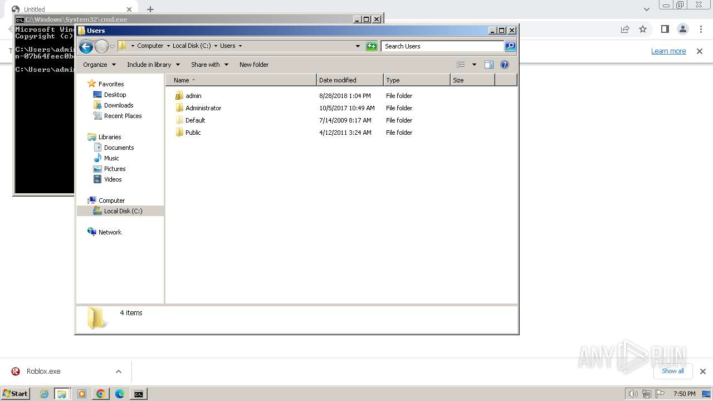Screen dimensions: 713x401
Task: Open Network in navigation pane
Action: (110, 232)
